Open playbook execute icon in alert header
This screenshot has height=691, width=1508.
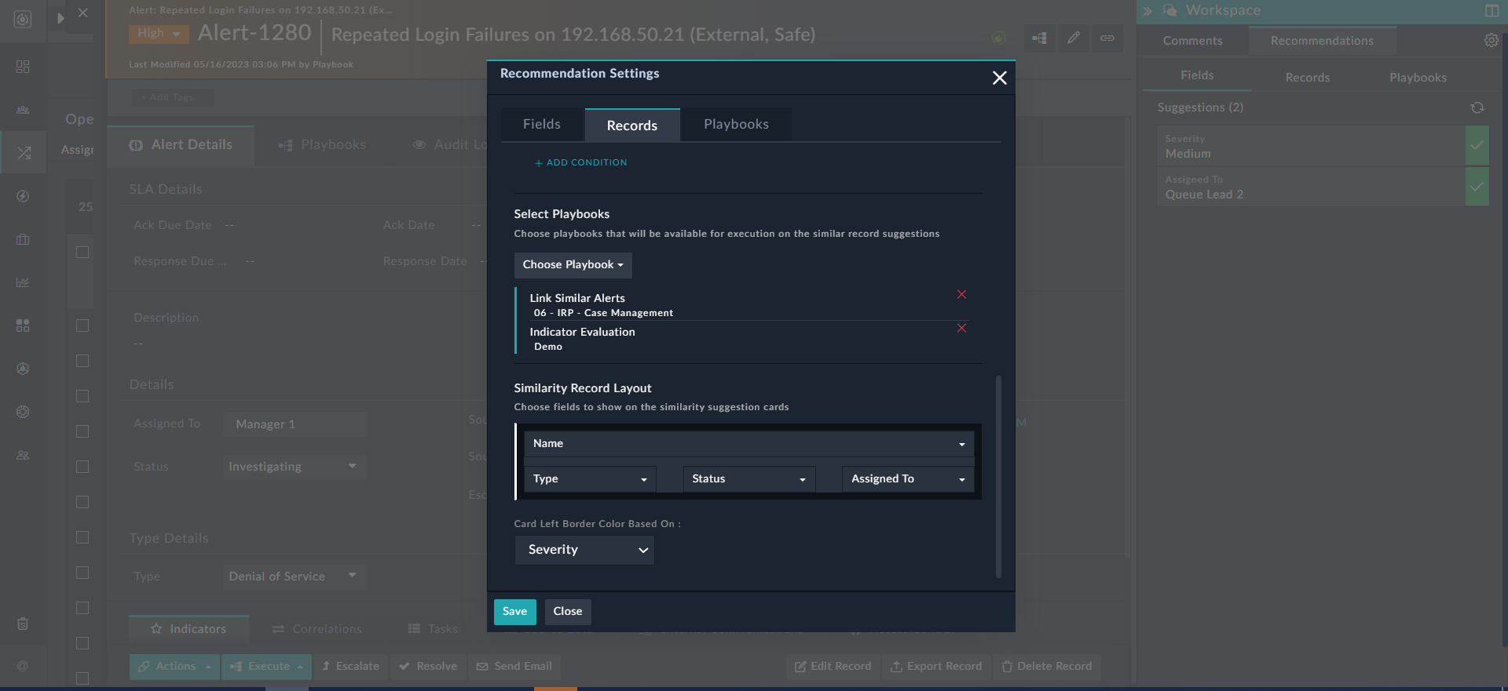tap(1039, 38)
